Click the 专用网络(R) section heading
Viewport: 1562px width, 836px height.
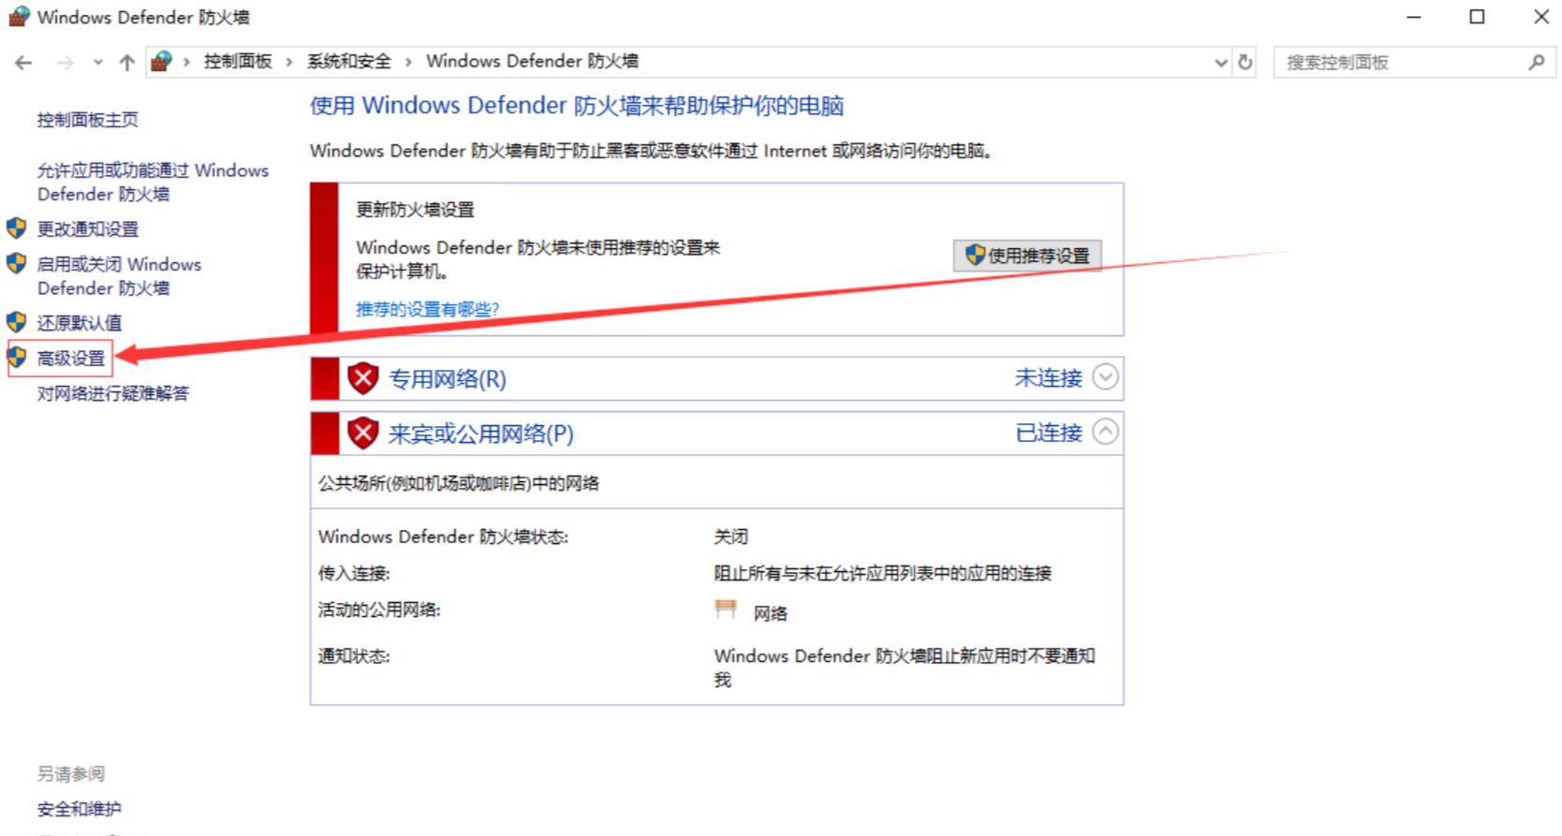click(448, 379)
